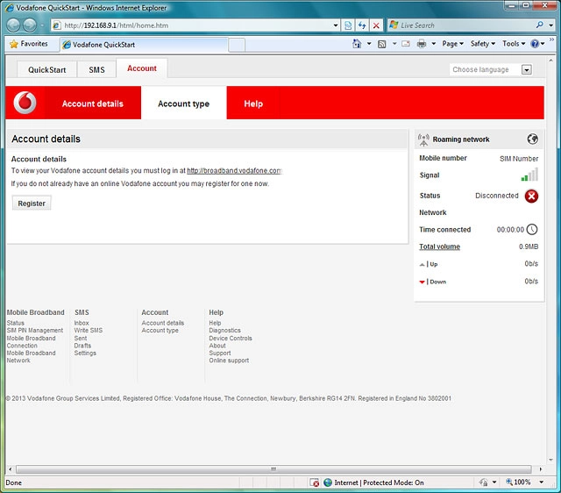Open the Online support footer link
The height and width of the screenshot is (493, 561).
229,361
